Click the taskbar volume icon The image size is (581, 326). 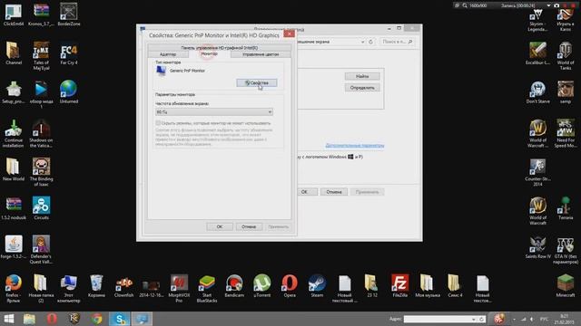click(532, 319)
